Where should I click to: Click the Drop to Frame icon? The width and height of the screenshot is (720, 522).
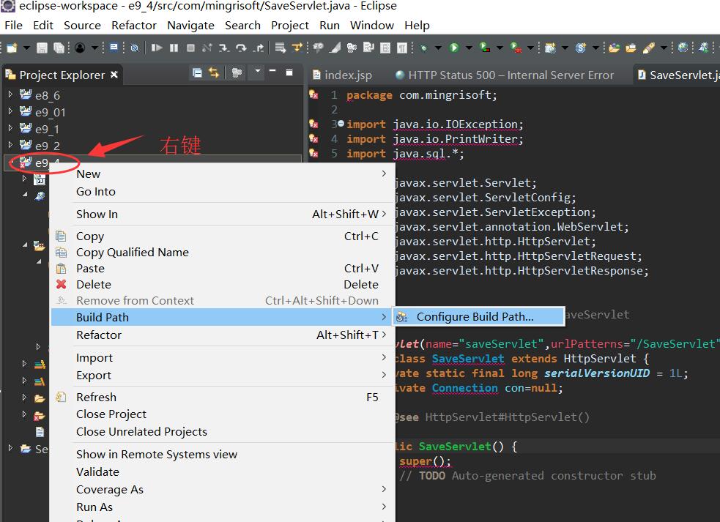point(280,48)
